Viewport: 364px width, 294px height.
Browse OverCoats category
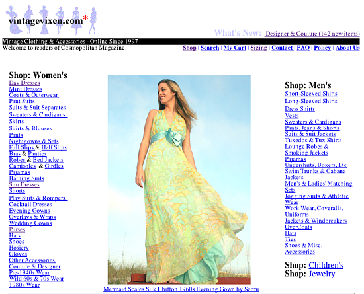298,227
